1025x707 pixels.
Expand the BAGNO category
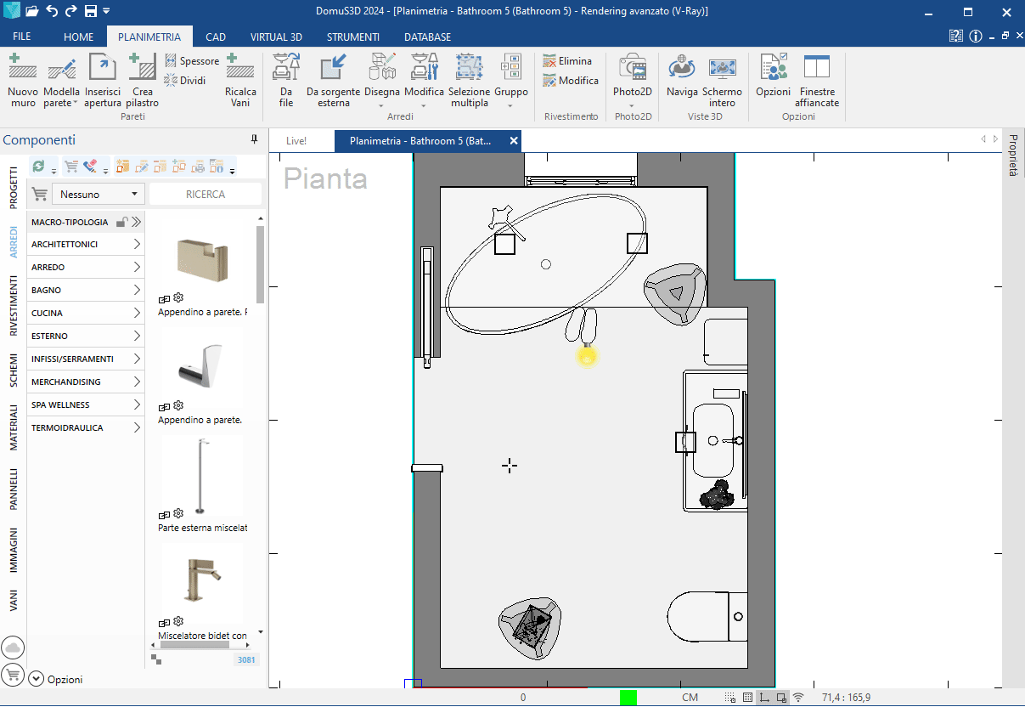(x=86, y=290)
